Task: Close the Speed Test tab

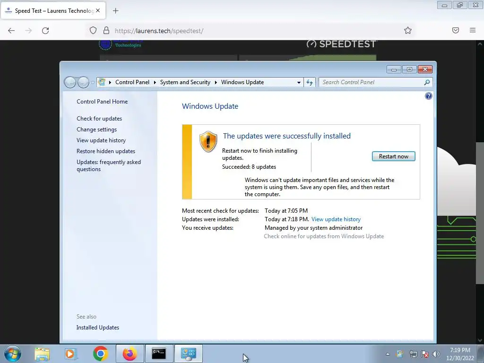Action: pos(98,10)
